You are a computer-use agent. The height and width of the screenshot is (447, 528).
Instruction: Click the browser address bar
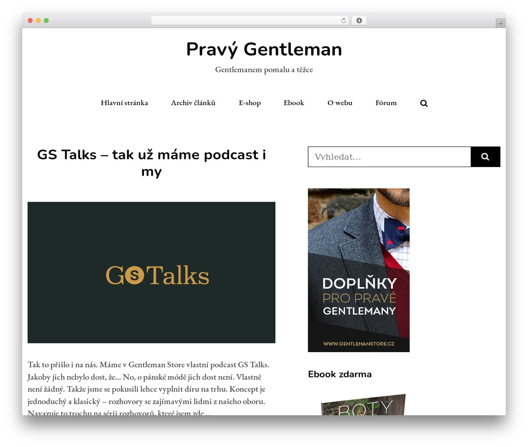point(250,21)
